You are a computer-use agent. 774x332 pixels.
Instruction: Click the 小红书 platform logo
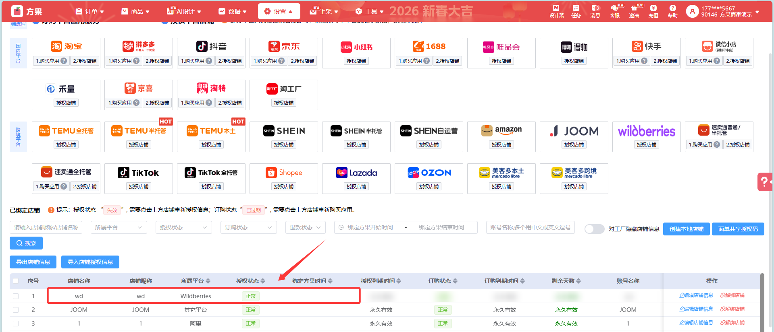(x=356, y=47)
